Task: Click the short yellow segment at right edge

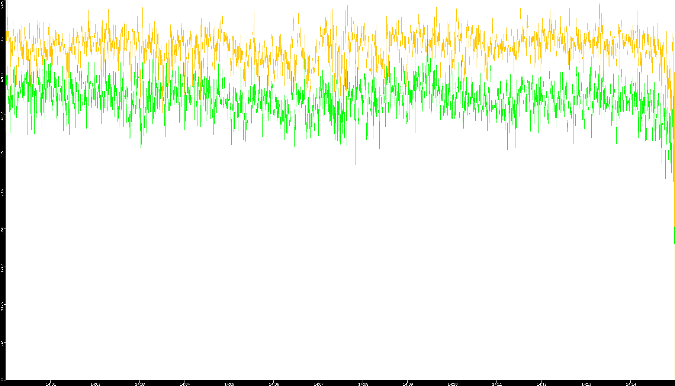Action: click(674, 235)
